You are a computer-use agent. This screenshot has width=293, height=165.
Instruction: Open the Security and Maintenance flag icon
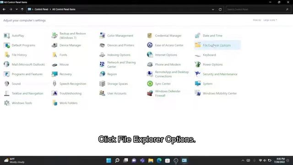(x=198, y=74)
